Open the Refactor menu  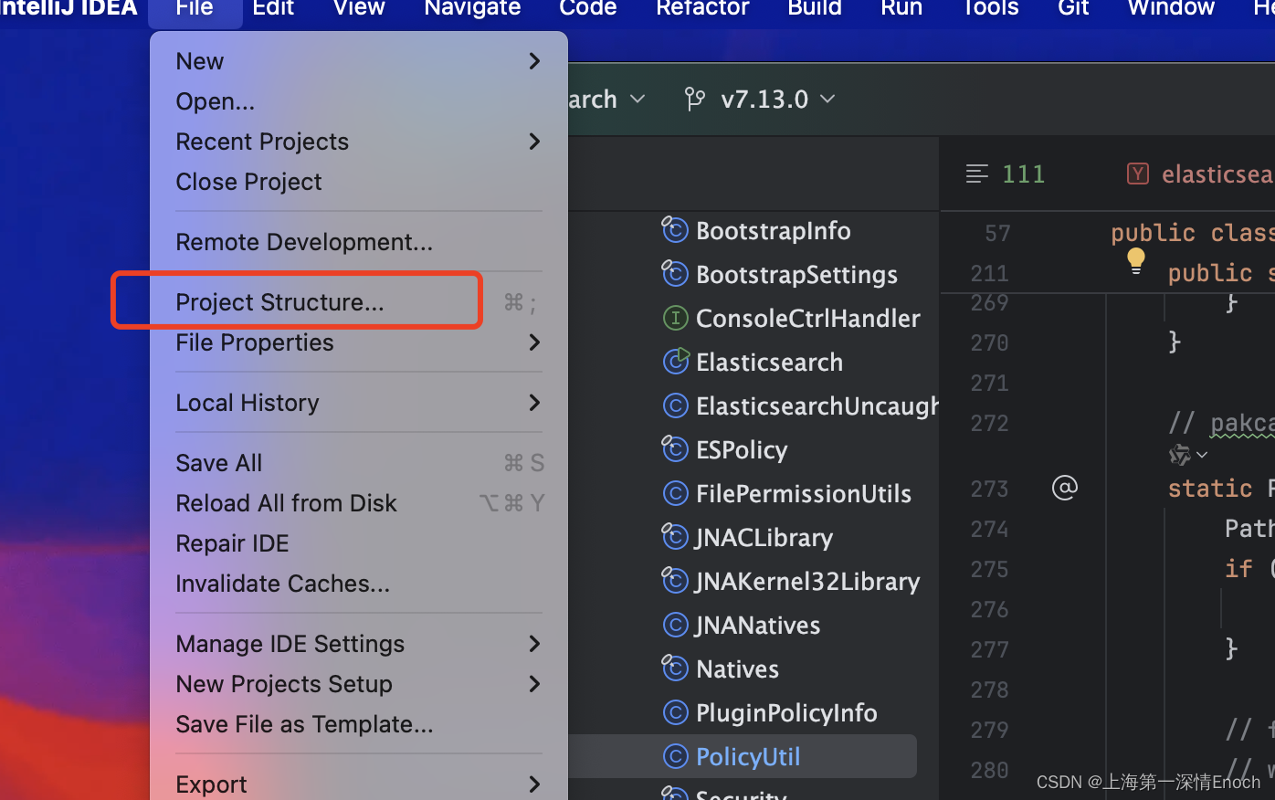click(702, 8)
